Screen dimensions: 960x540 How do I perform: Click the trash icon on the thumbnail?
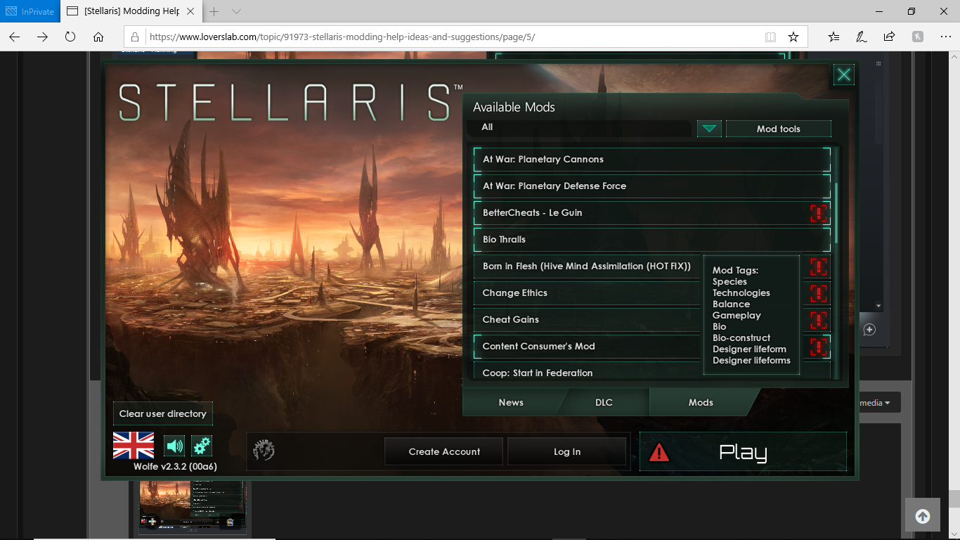point(230,522)
